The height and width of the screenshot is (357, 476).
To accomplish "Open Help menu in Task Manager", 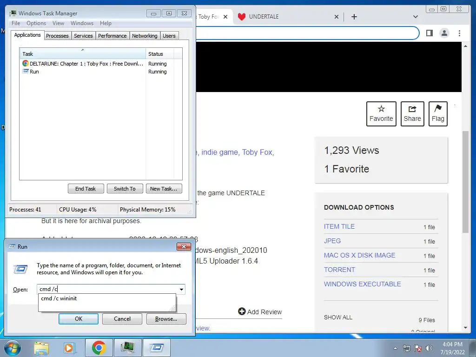I will click(106, 23).
